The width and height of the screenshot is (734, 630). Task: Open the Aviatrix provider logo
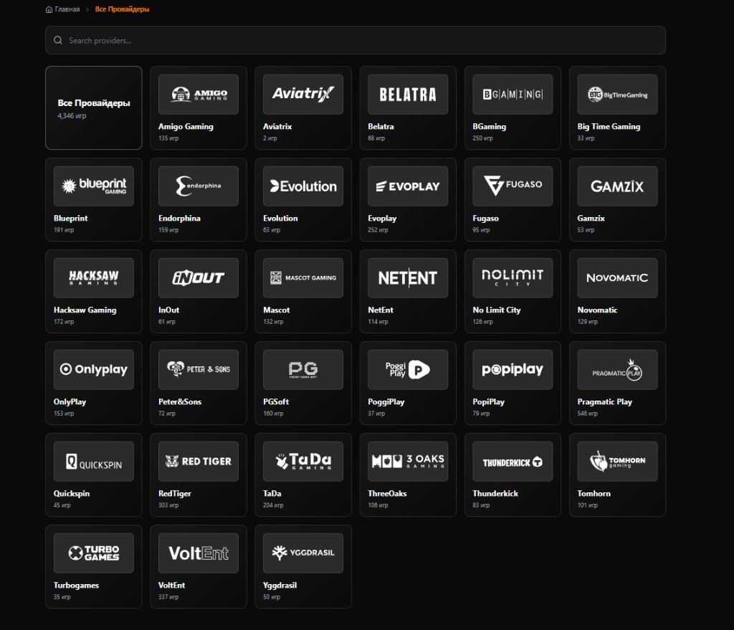point(303,94)
